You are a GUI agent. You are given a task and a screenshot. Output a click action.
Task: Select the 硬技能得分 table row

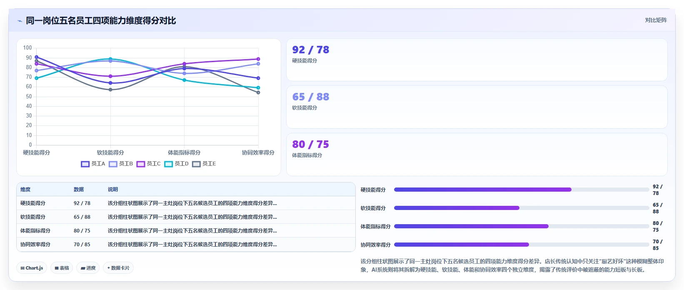[x=186, y=203]
